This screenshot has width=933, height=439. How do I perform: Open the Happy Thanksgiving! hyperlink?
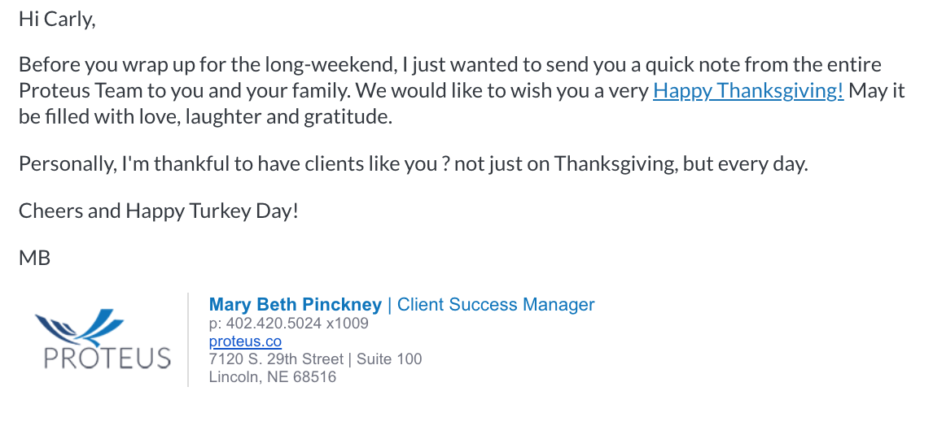[x=748, y=91]
